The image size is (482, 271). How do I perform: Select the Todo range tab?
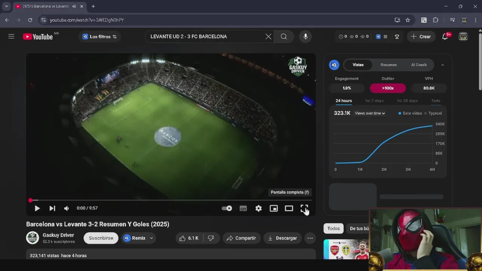436,100
